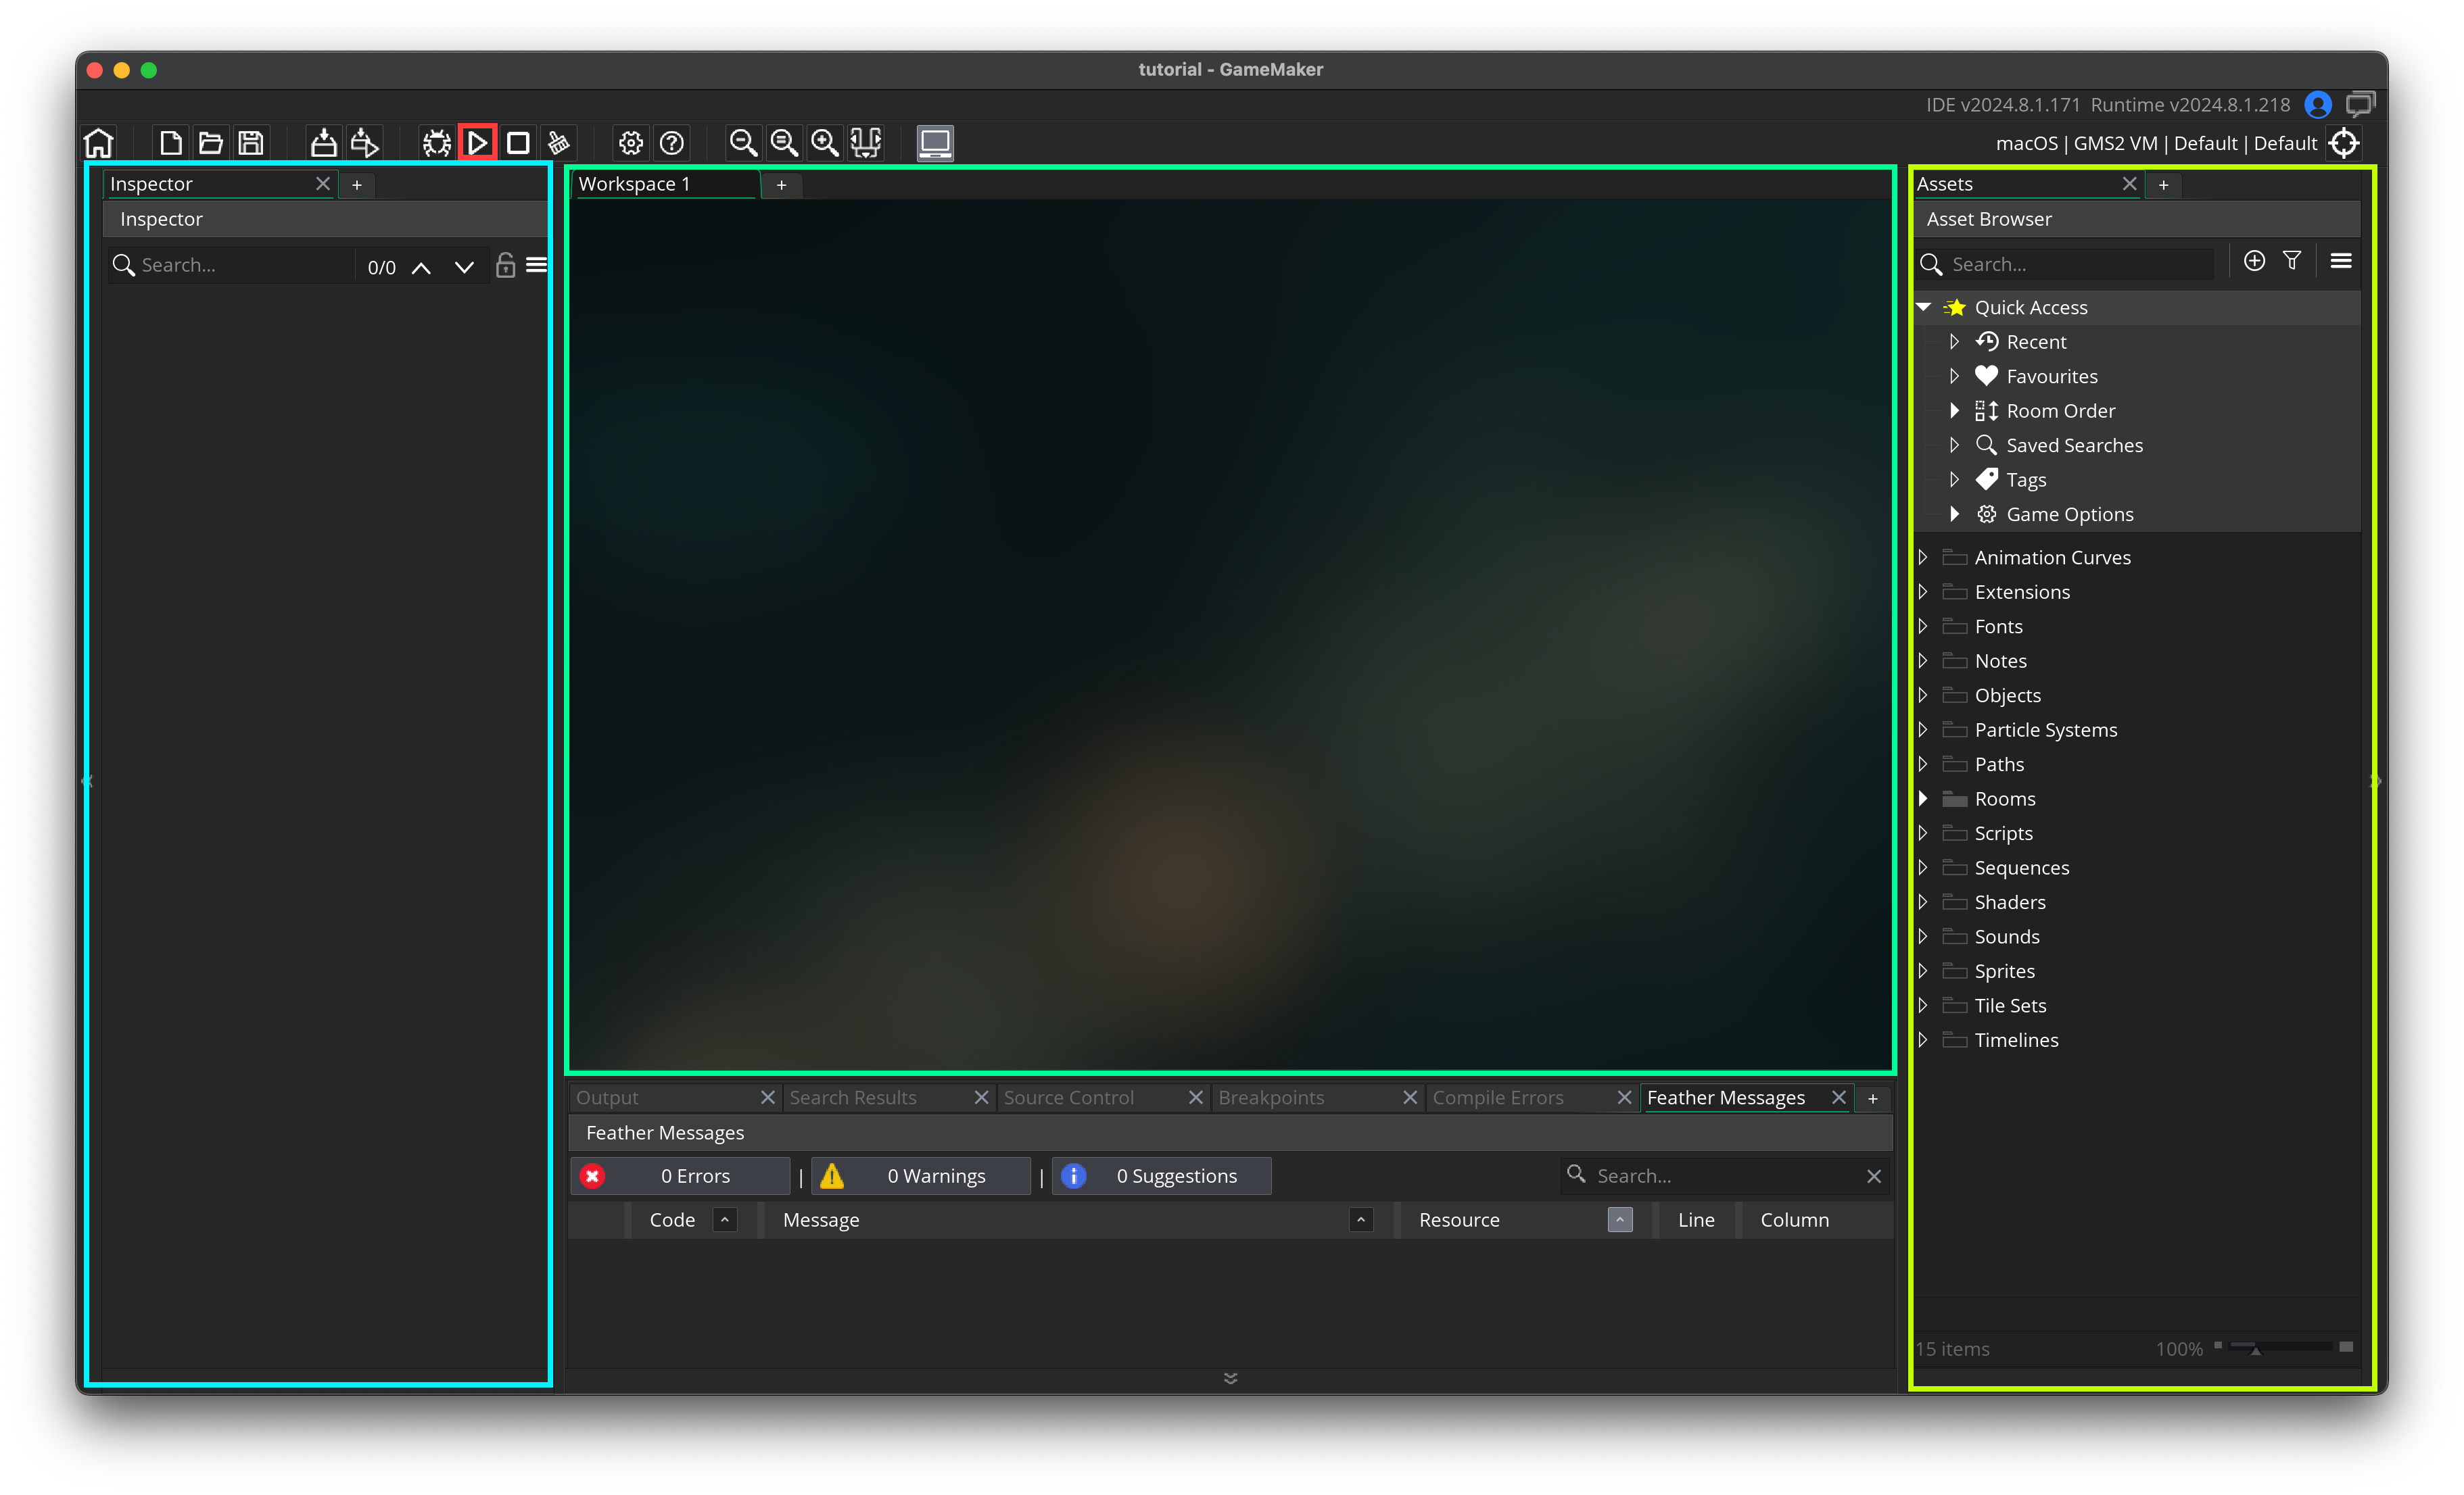This screenshot has width=2464, height=1495.
Task: Expand the Room Order entry
Action: (x=1954, y=411)
